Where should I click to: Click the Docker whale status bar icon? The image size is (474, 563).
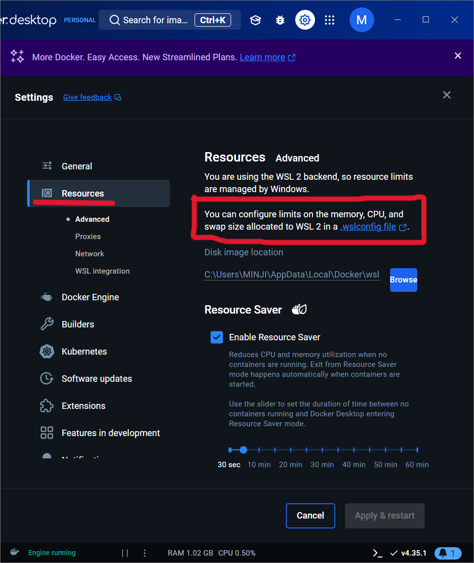[x=14, y=552]
